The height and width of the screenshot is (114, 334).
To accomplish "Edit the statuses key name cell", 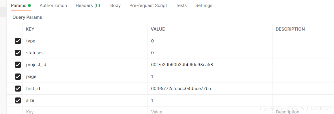I will coord(85,53).
